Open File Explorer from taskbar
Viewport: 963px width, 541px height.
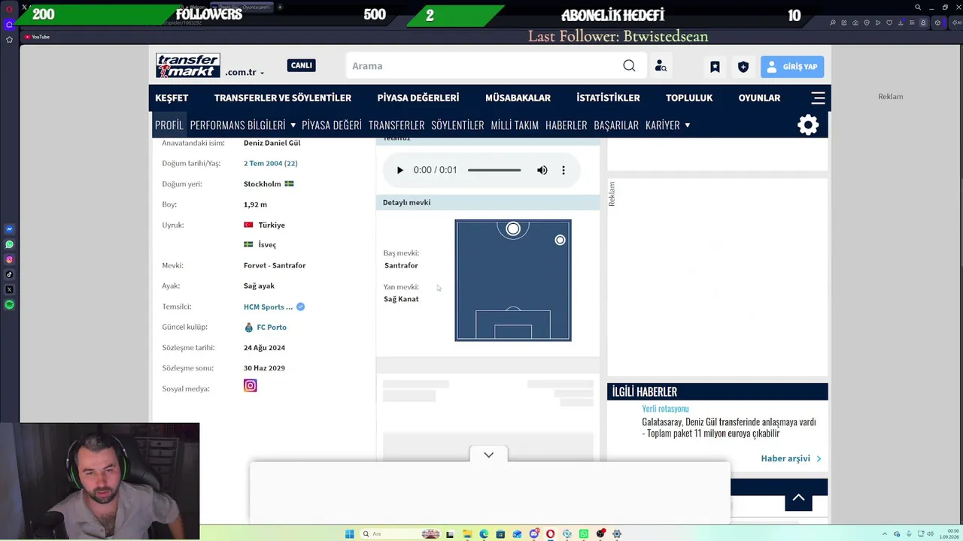tap(467, 534)
